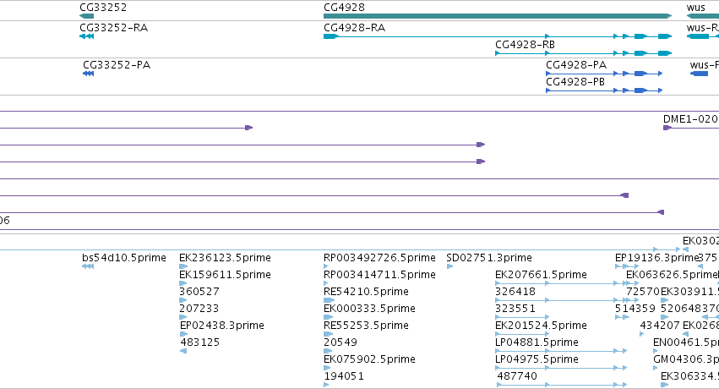The width and height of the screenshot is (719, 389).
Task: Select the CG4928-RB transcript feature
Action: 583,53
